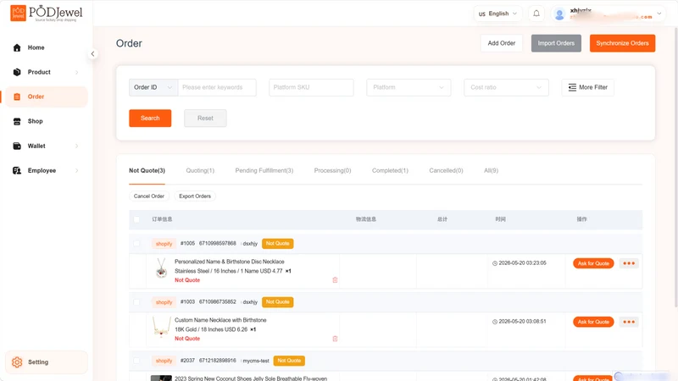Switch to the Processing(0) tab
Image resolution: width=678 pixels, height=381 pixels.
332,171
